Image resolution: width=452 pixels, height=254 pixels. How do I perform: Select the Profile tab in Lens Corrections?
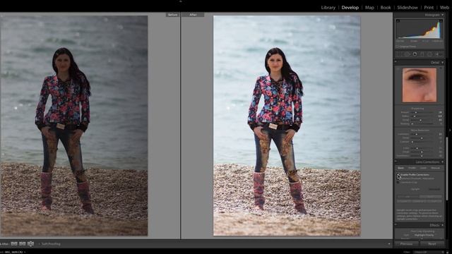(x=412, y=168)
